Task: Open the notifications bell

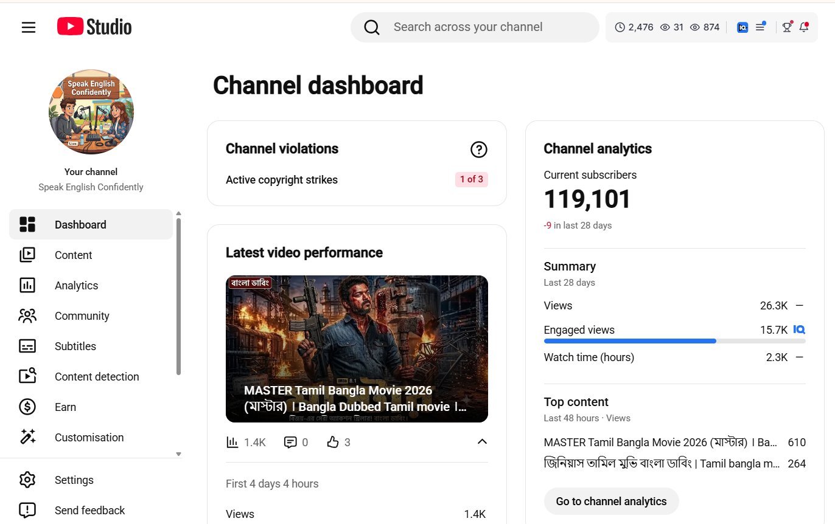Action: tap(804, 27)
